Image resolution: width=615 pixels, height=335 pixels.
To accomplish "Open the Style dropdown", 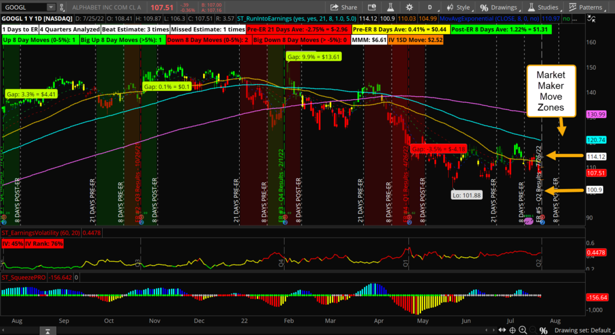I will 459,7.
